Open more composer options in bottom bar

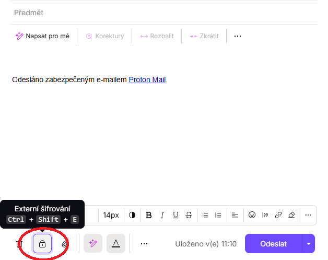[x=144, y=244]
